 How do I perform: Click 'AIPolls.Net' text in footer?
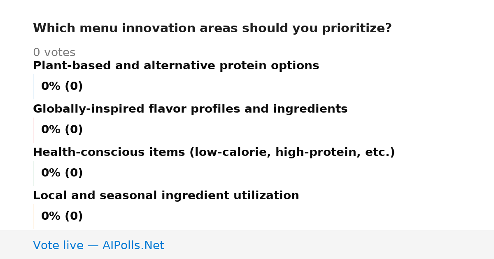coord(133,246)
